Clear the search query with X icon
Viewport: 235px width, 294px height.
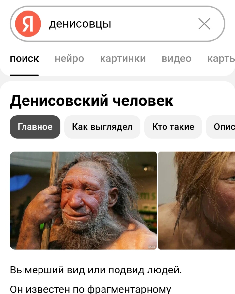pos(204,24)
